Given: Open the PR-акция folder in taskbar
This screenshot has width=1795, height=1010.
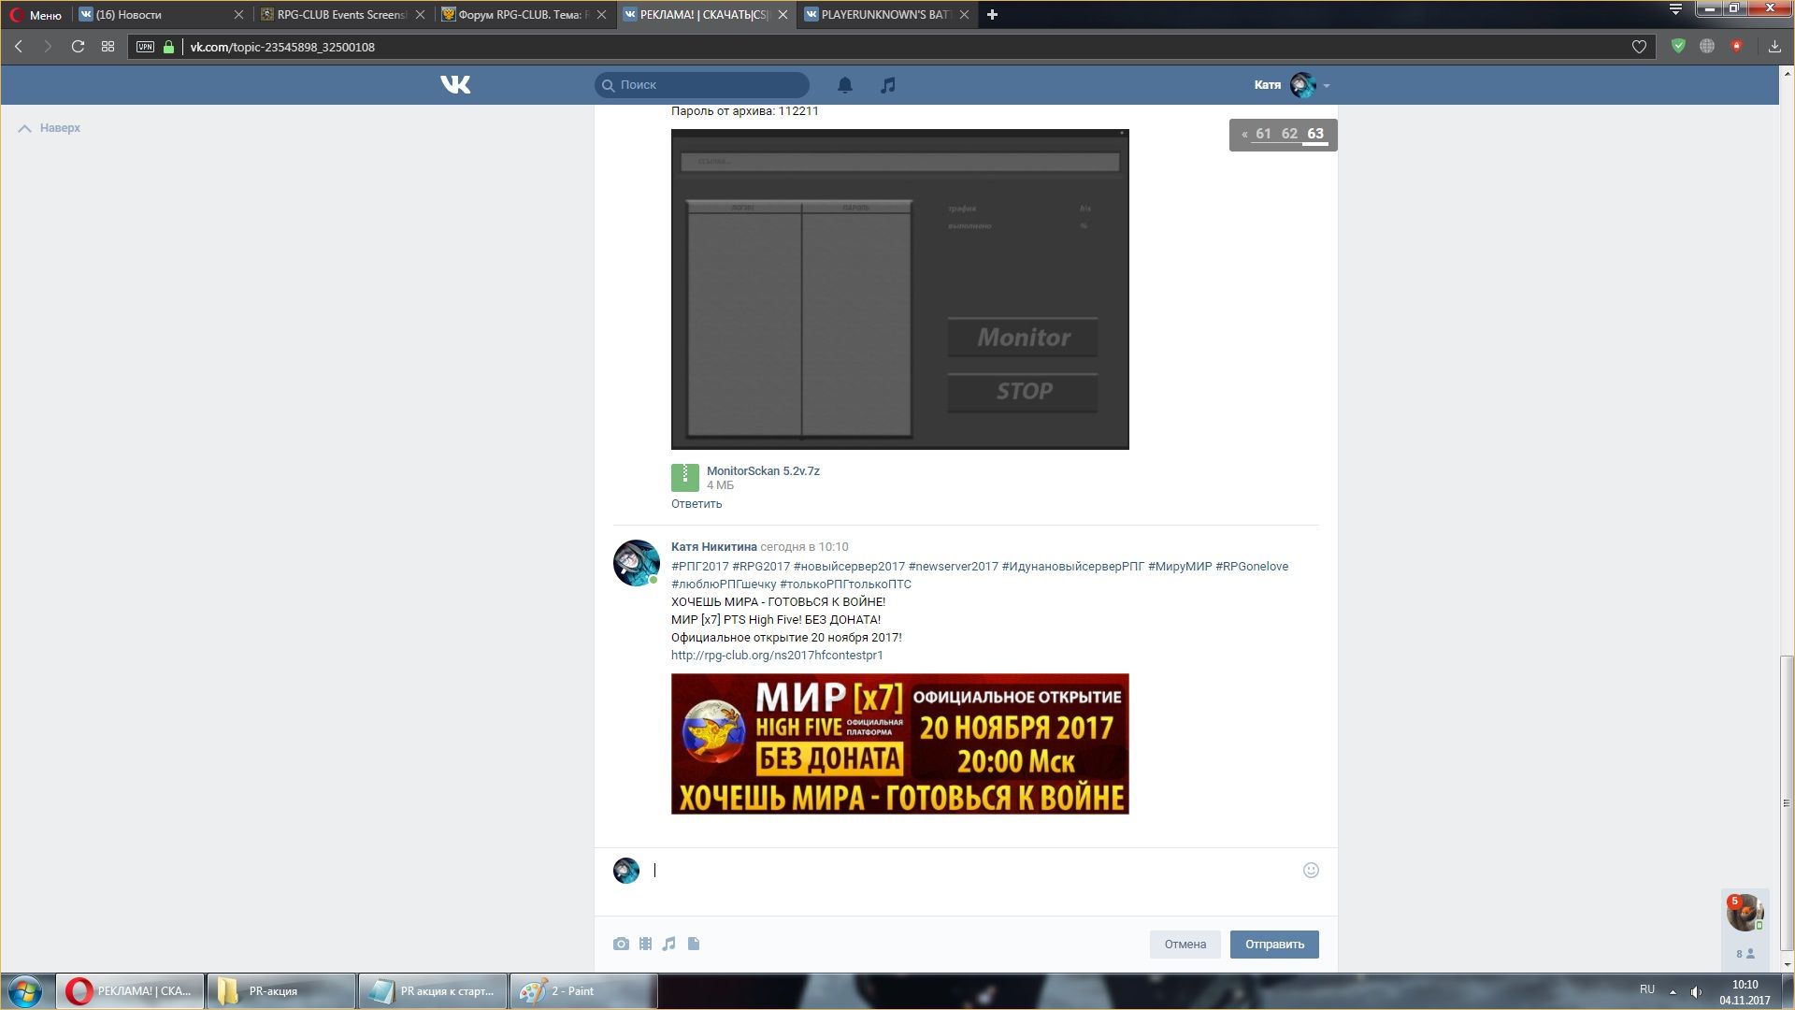Looking at the screenshot, I should click(281, 991).
